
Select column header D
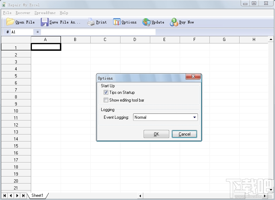[135, 40]
